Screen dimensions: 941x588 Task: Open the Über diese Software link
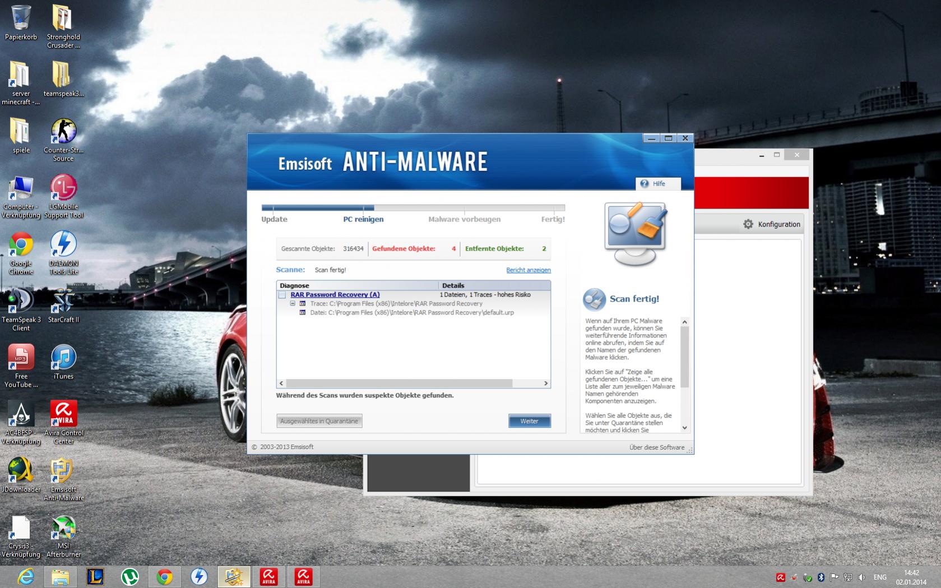click(657, 447)
